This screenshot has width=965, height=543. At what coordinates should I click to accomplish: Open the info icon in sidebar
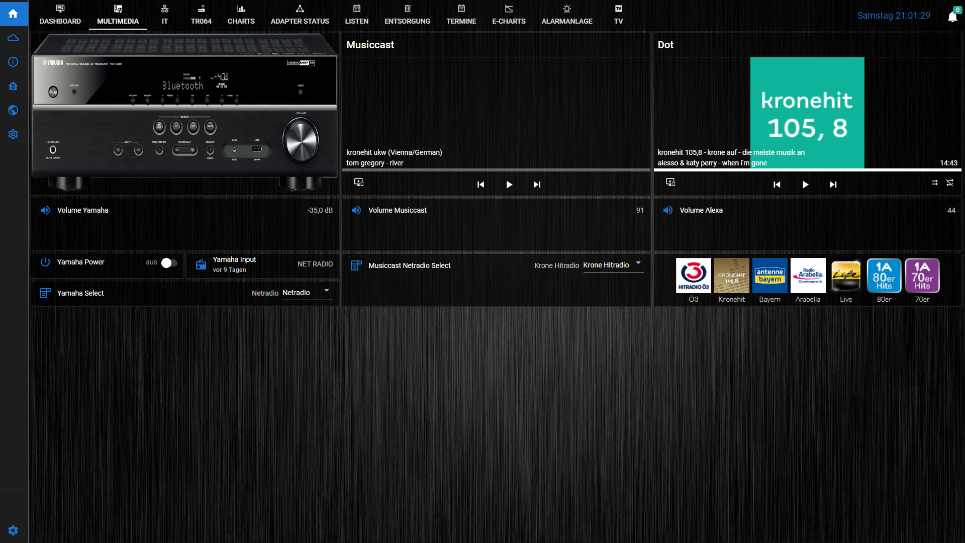[x=13, y=62]
